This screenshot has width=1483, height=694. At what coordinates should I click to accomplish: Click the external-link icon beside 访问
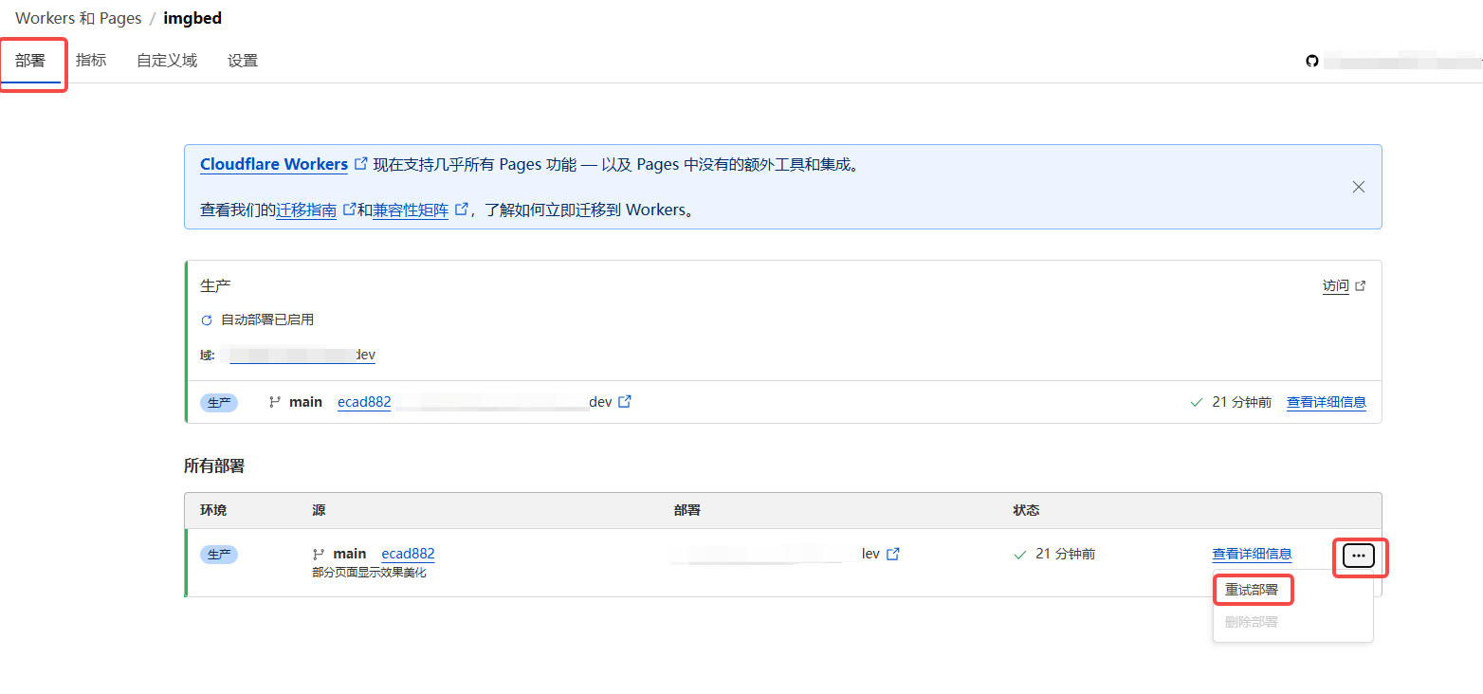1361,285
